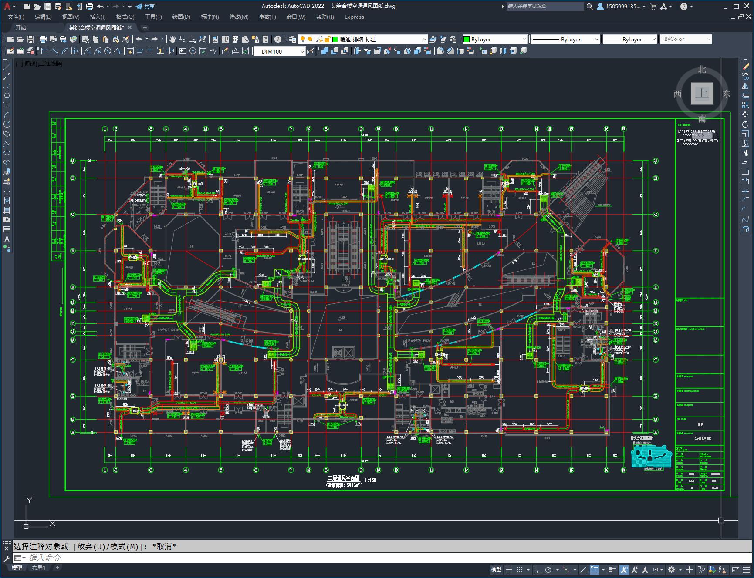Toggle annotation object visibility in status bar
This screenshot has height=578, width=754.
click(x=624, y=569)
